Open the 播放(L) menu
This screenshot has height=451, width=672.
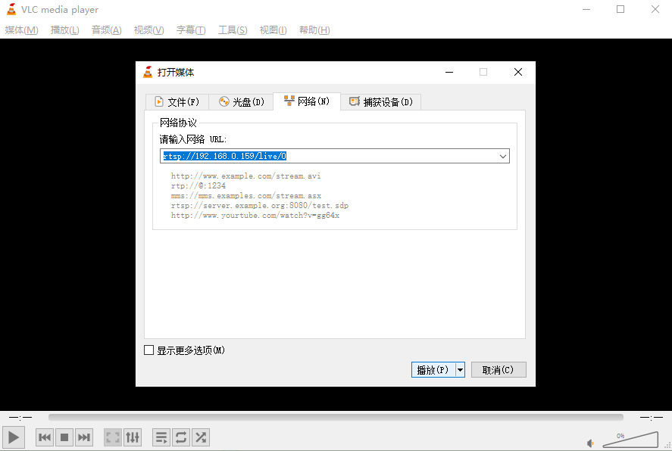[64, 30]
